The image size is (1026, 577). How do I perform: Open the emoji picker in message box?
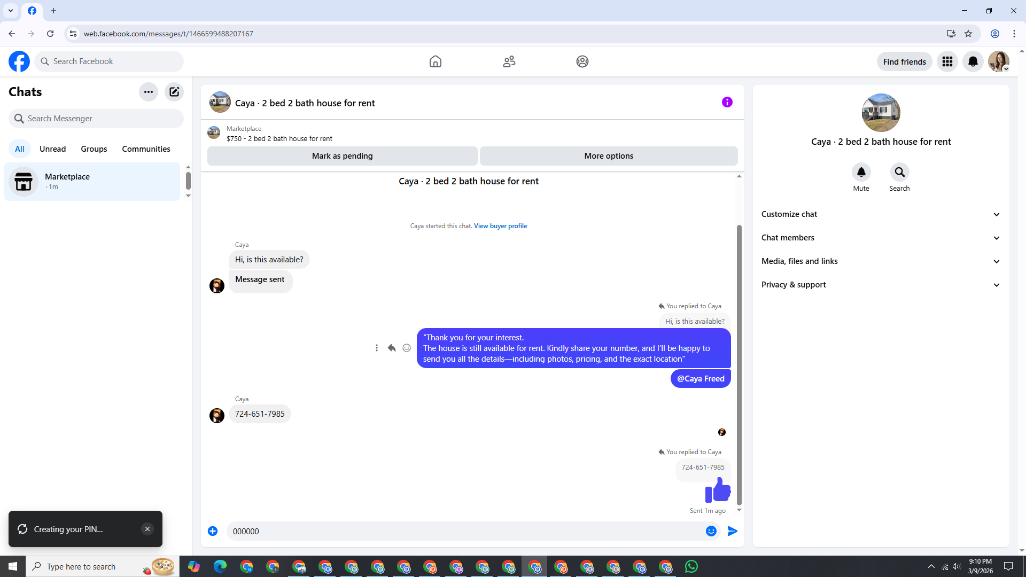(711, 531)
